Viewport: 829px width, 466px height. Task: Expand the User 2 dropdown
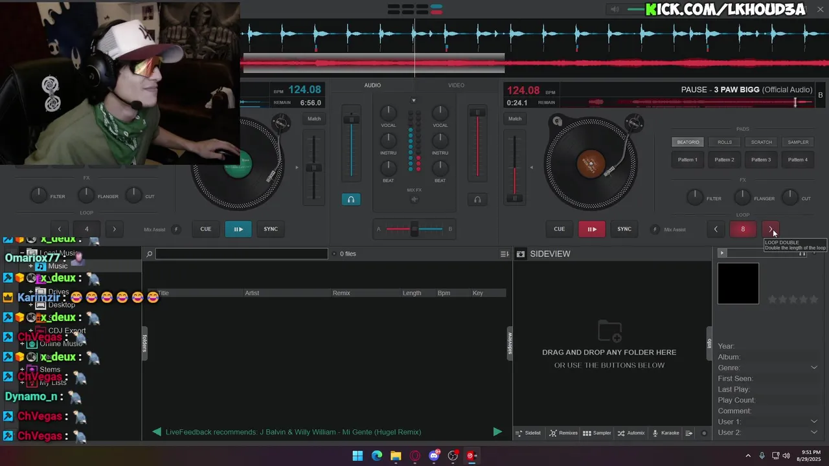(814, 432)
